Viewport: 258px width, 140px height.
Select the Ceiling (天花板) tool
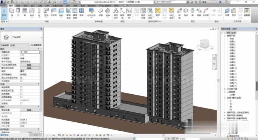(x=53, y=13)
